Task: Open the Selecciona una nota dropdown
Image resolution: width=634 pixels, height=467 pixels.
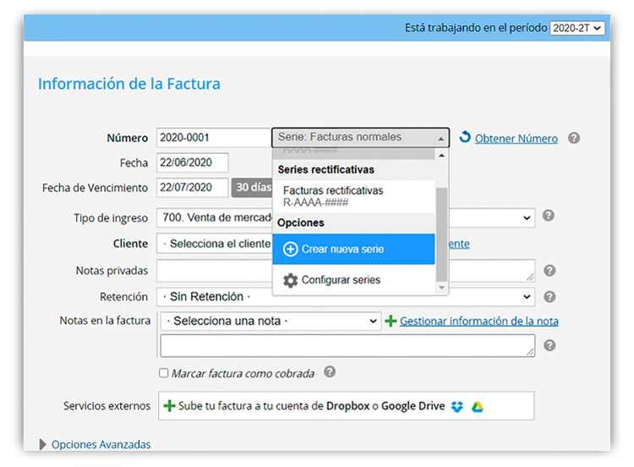Action: pos(271,321)
